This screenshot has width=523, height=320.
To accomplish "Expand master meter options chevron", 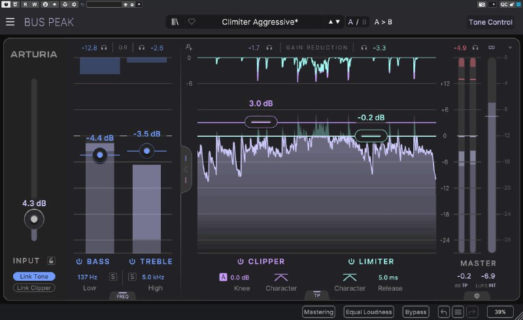I will [510, 47].
